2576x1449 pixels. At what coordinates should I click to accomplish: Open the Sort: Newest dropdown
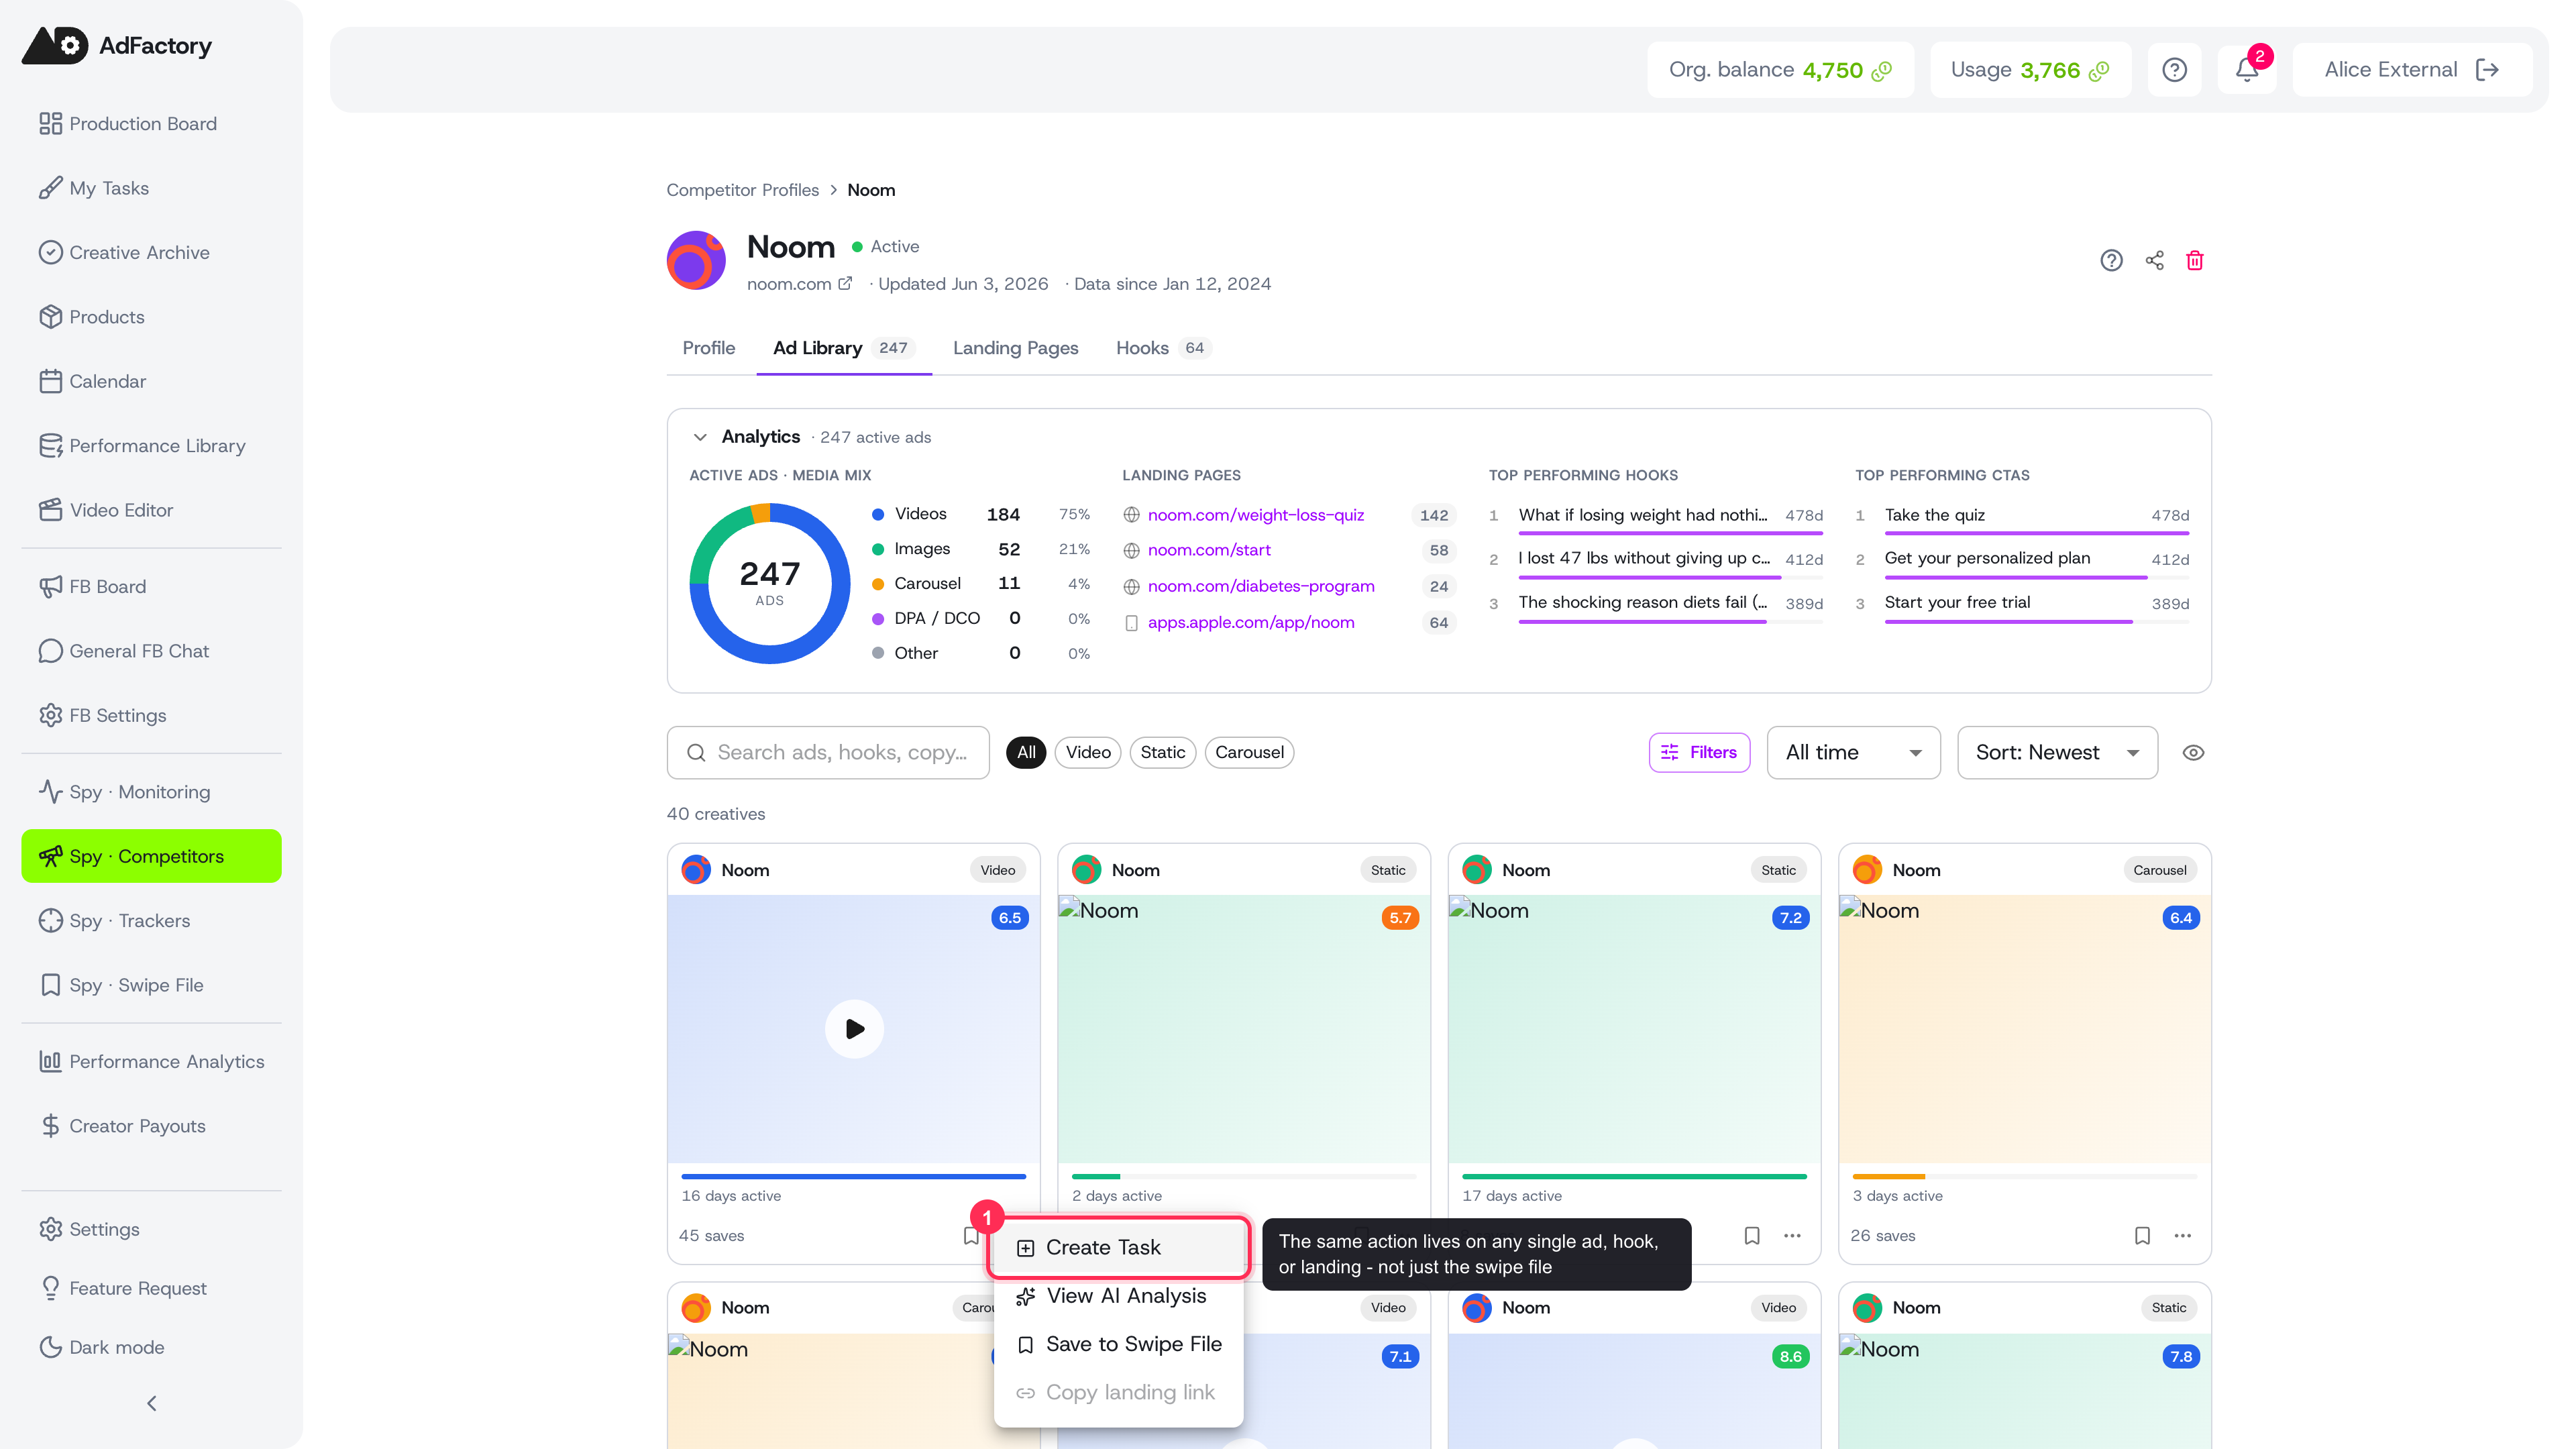[x=2057, y=753]
